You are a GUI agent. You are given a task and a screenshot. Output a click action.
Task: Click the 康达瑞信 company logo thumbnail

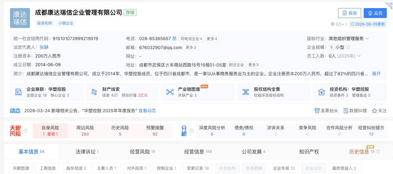click(x=20, y=18)
